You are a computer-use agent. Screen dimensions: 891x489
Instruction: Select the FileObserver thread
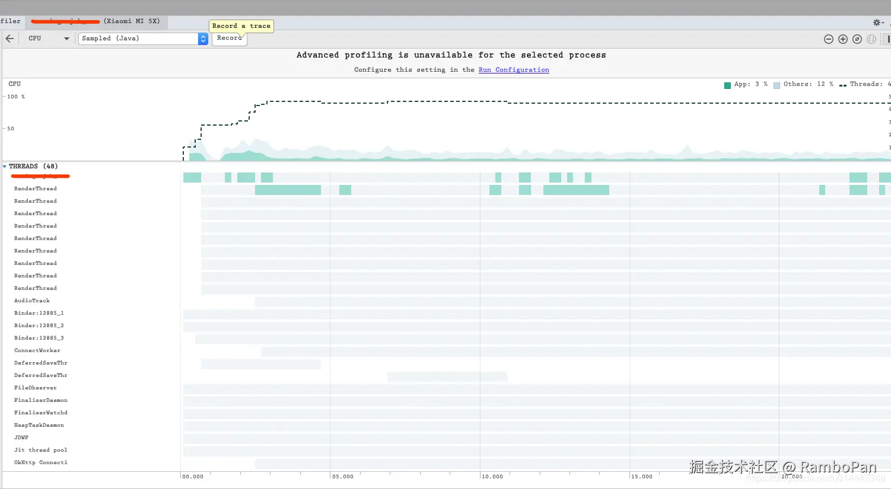pyautogui.click(x=36, y=388)
